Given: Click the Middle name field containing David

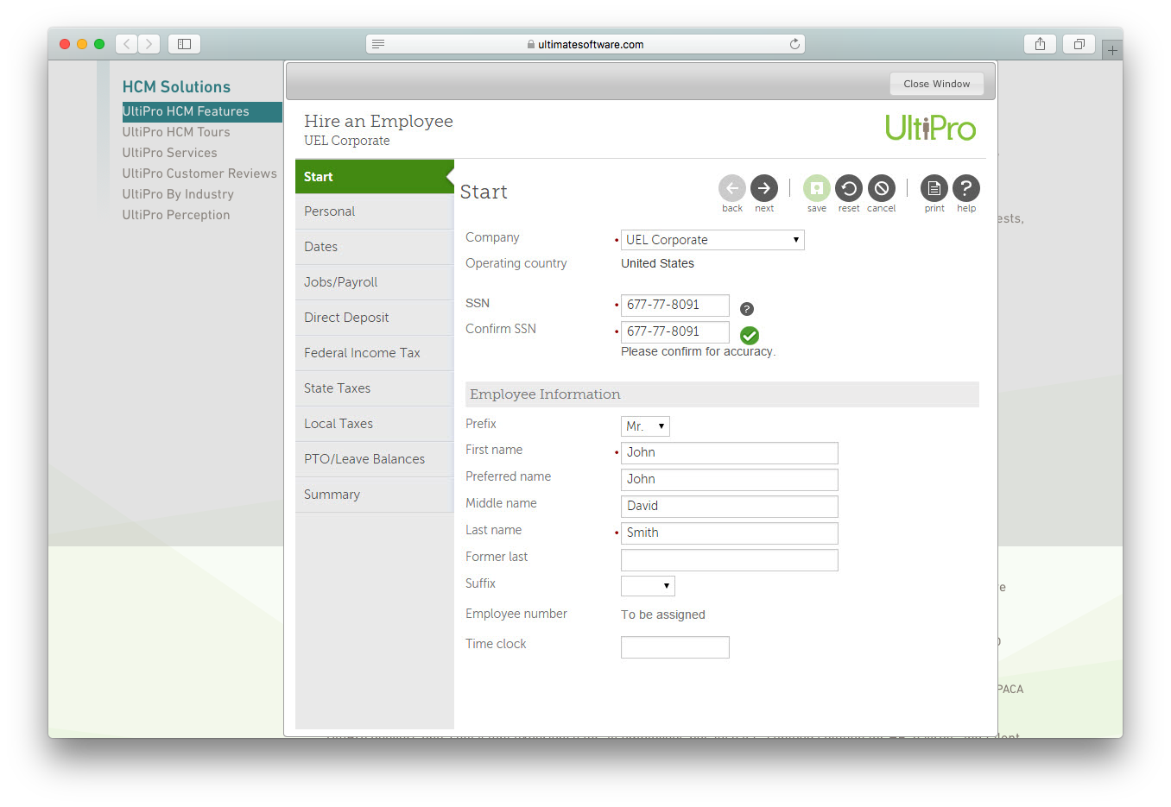Looking at the screenshot, I should pyautogui.click(x=730, y=506).
